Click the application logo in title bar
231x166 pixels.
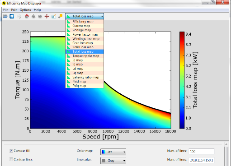(4, 3)
